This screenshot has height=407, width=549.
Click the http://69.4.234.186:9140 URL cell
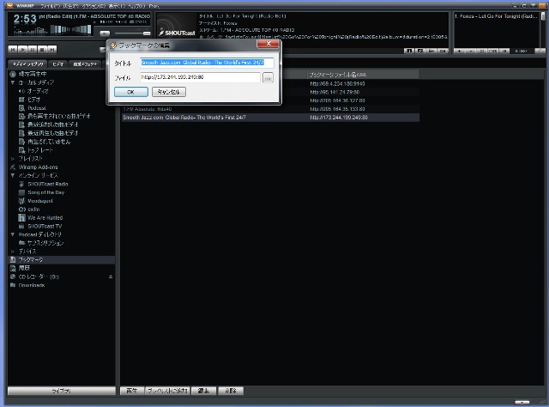[x=337, y=84]
